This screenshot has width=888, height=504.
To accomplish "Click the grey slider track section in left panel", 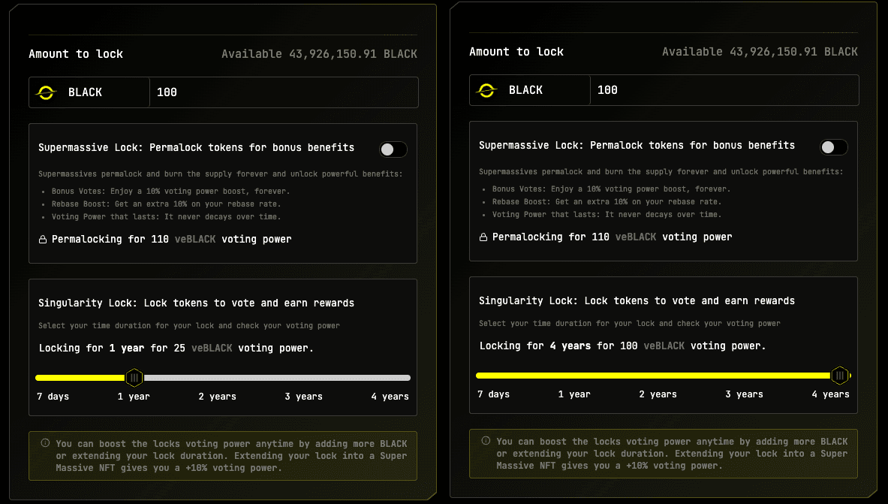I will point(277,378).
